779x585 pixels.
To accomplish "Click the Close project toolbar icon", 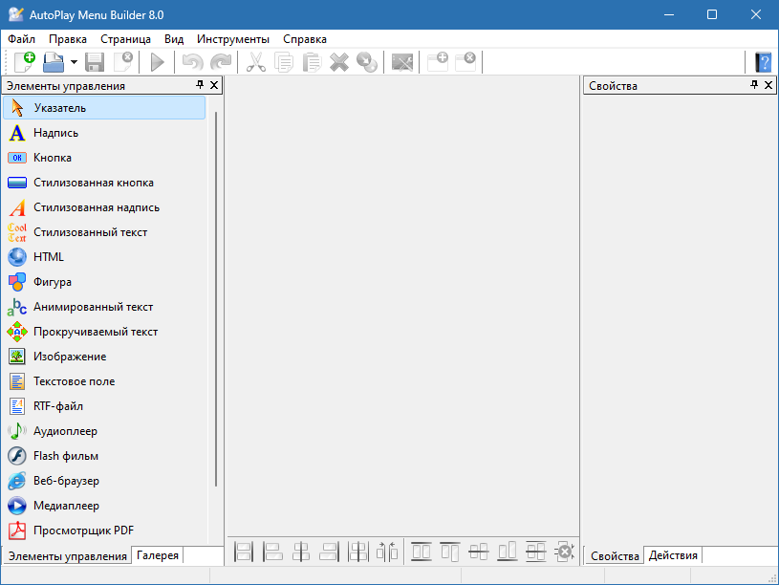I will pyautogui.click(x=122, y=62).
